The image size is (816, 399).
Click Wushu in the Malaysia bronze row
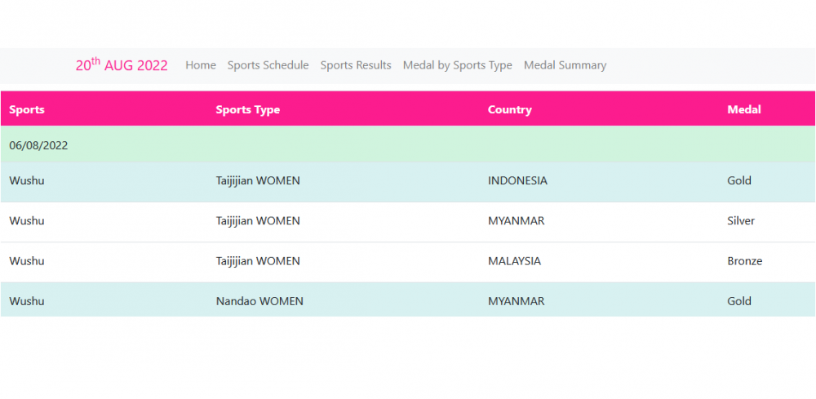(x=27, y=261)
